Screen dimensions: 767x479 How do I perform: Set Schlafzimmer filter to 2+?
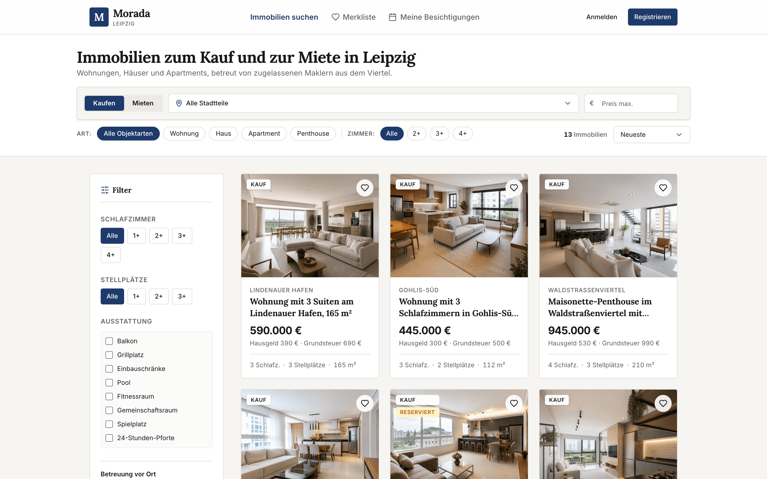pos(159,236)
